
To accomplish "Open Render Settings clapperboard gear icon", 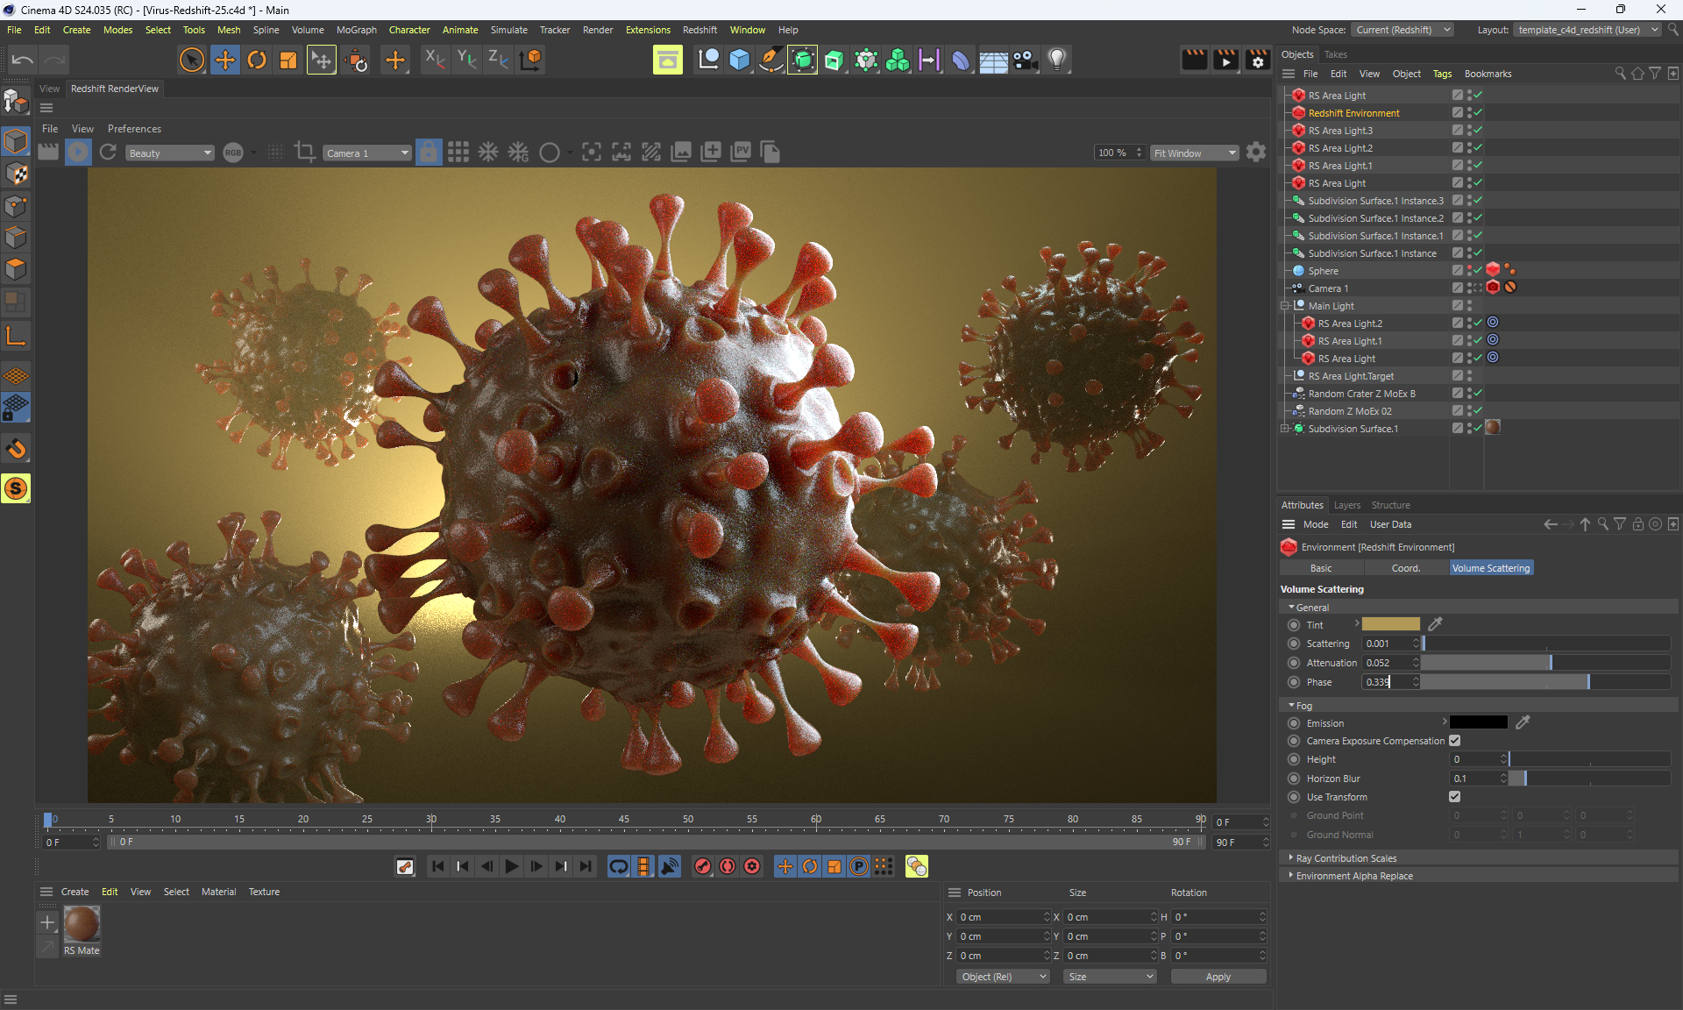I will click(x=1258, y=60).
